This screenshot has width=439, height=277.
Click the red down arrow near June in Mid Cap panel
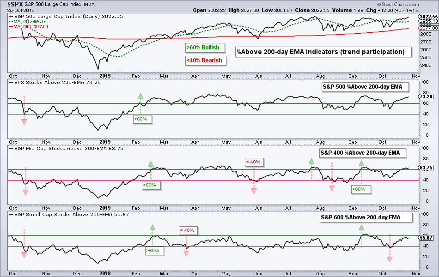coord(254,191)
